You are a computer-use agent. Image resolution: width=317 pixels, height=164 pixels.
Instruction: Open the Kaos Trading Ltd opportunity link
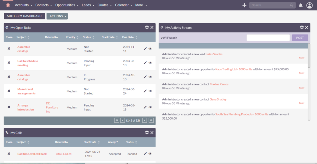click(234, 69)
